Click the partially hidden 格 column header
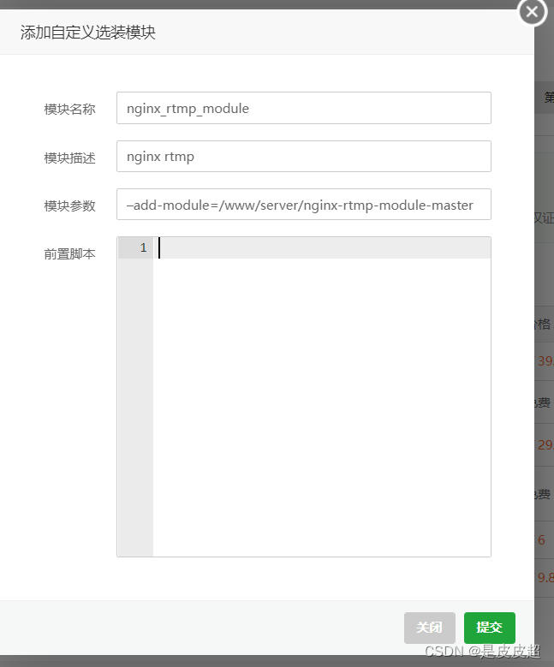 tap(544, 325)
